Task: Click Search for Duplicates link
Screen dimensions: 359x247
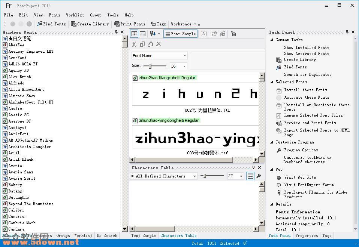Action: click(308, 74)
